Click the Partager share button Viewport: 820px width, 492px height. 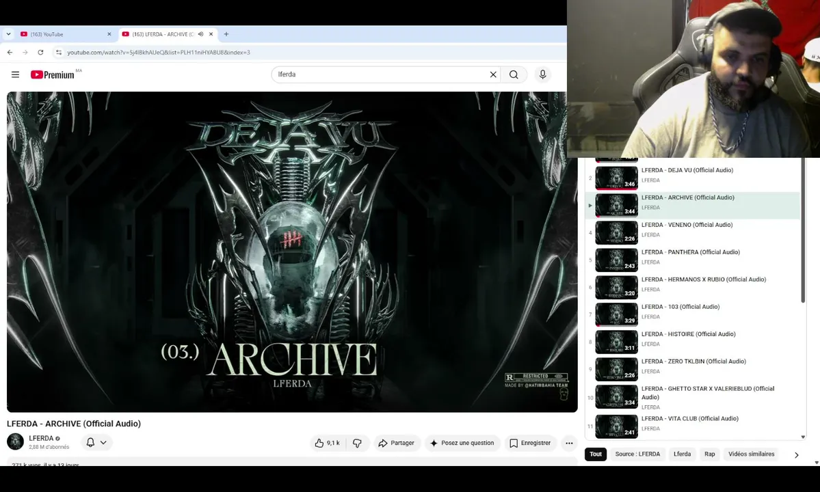[397, 443]
